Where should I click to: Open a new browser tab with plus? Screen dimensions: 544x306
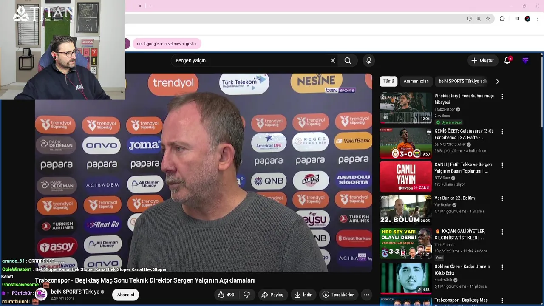click(150, 6)
